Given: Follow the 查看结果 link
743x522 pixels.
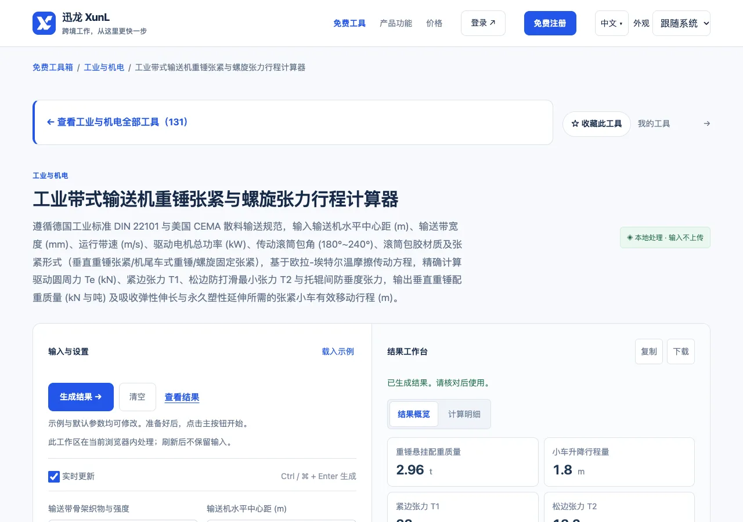Looking at the screenshot, I should [182, 397].
